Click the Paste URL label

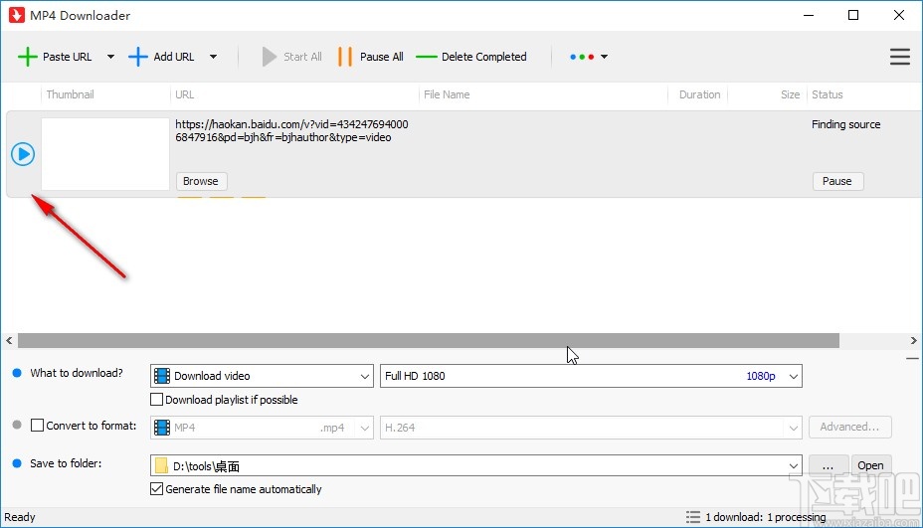coord(67,57)
